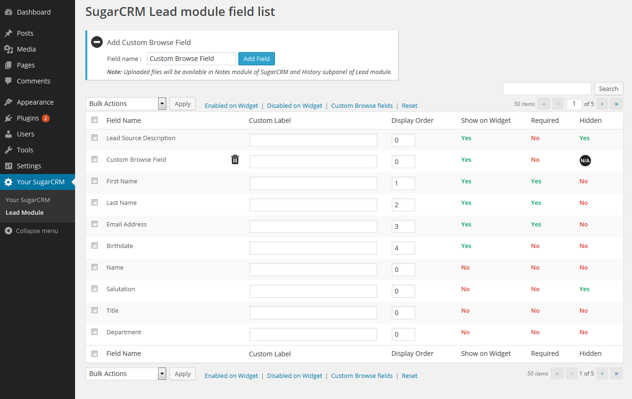Select Lead Module submenu item

tap(24, 212)
